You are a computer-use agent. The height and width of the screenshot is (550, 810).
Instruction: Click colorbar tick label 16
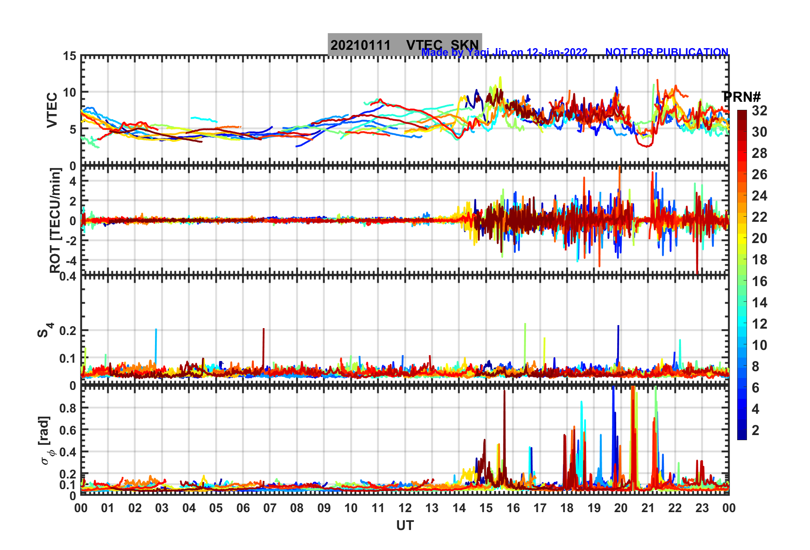pos(759,281)
